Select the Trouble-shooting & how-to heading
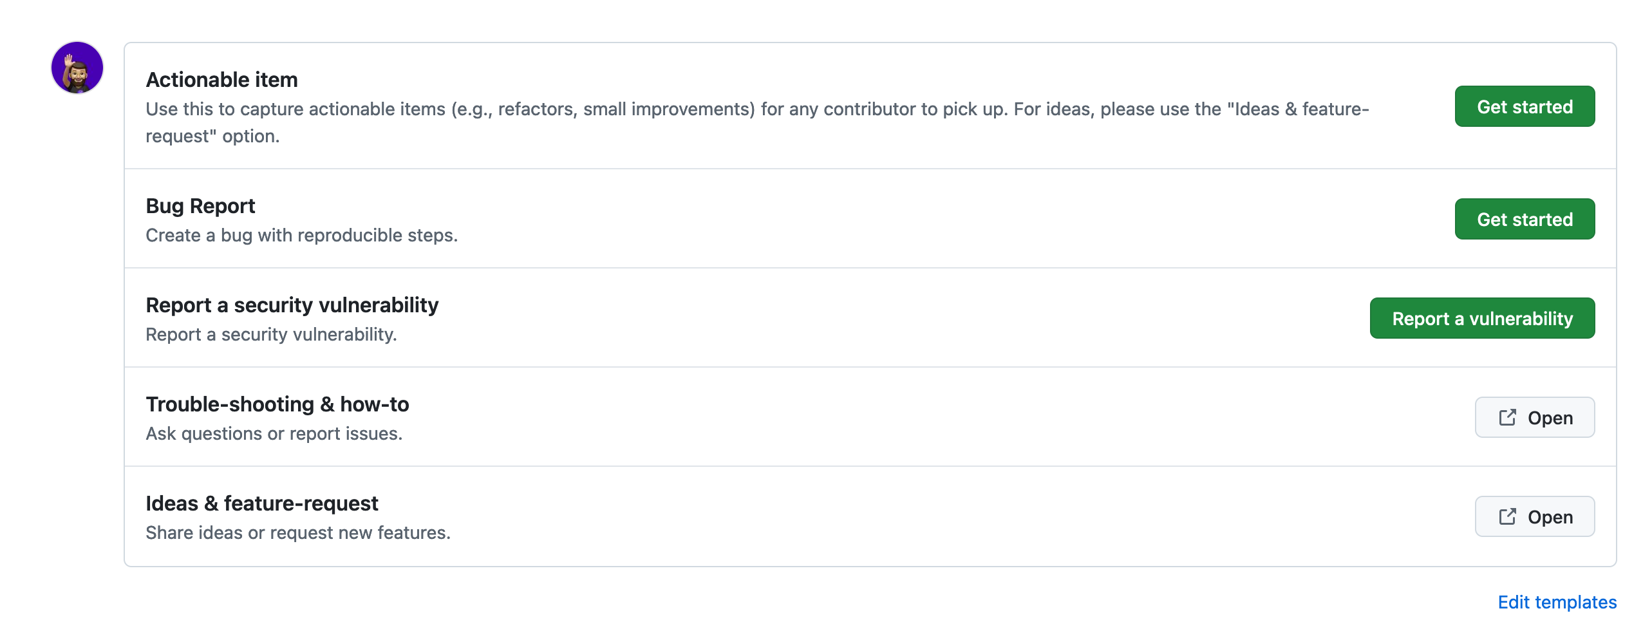 tap(277, 404)
